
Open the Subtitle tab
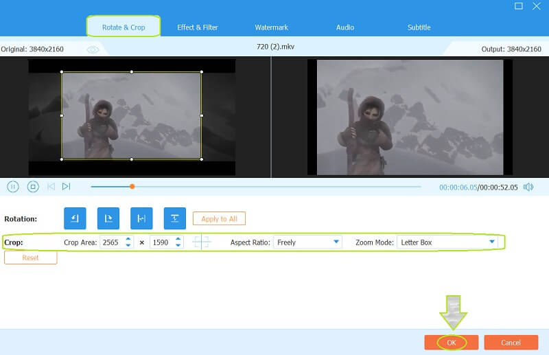pos(419,27)
